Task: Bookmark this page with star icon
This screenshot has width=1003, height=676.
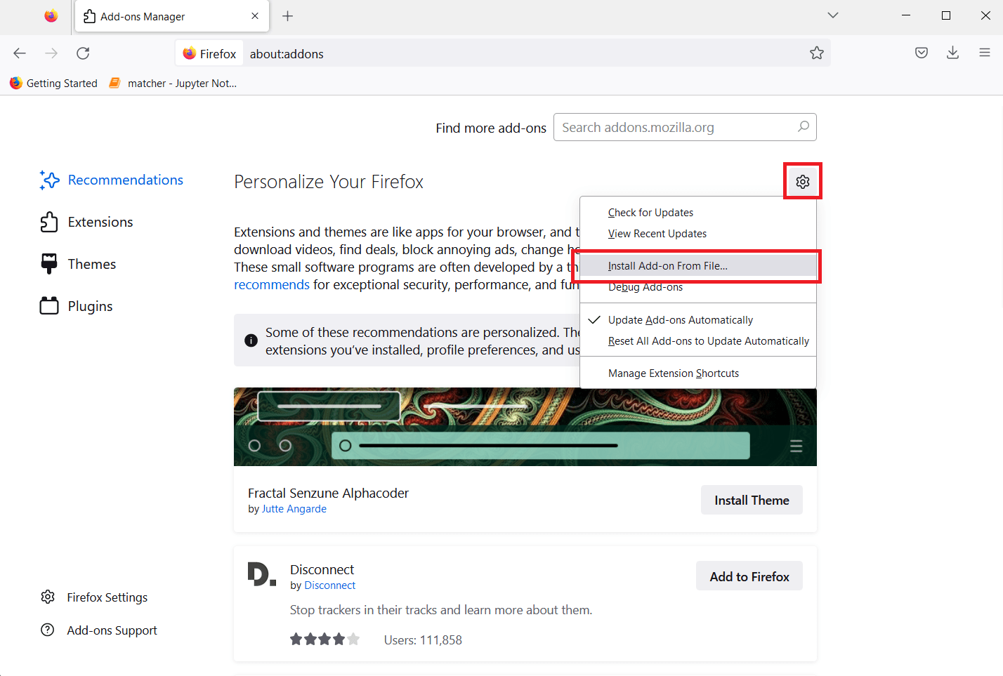Action: tap(816, 53)
